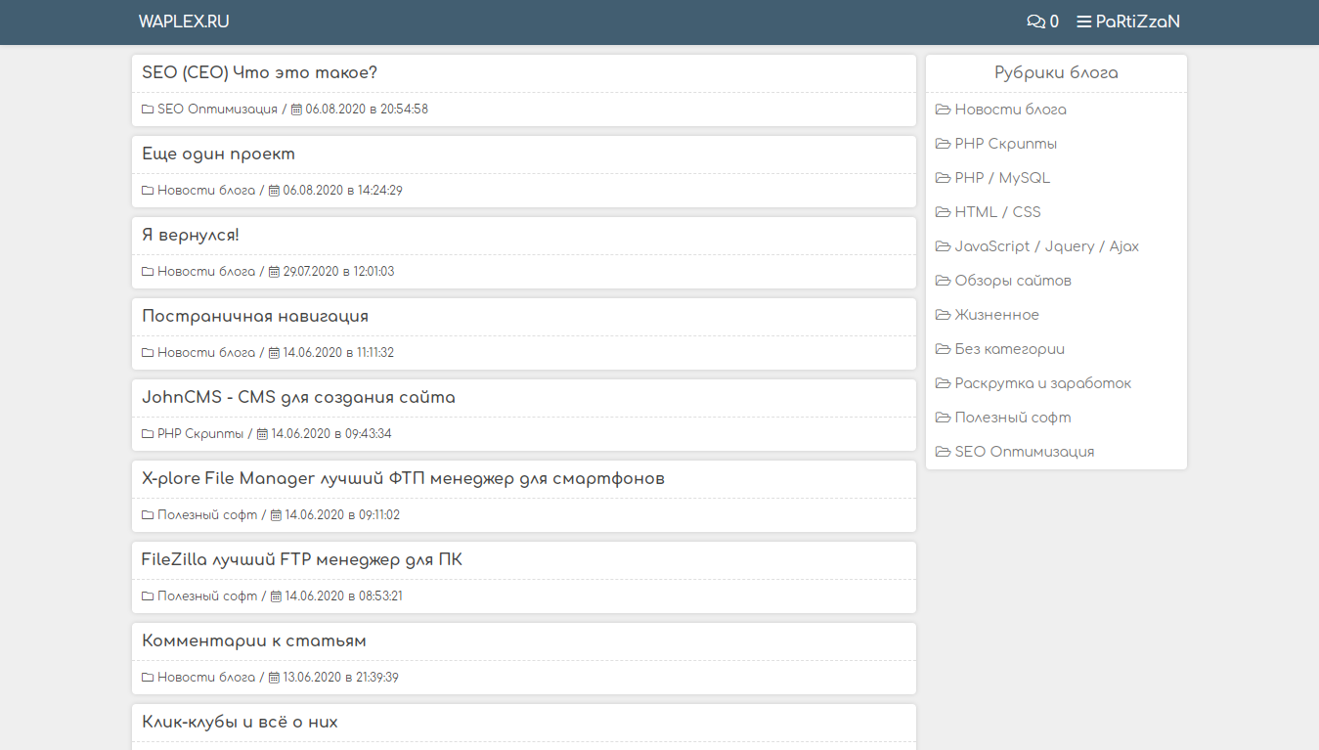Open post 'SEO (CEO) Что это такое?'

point(259,73)
